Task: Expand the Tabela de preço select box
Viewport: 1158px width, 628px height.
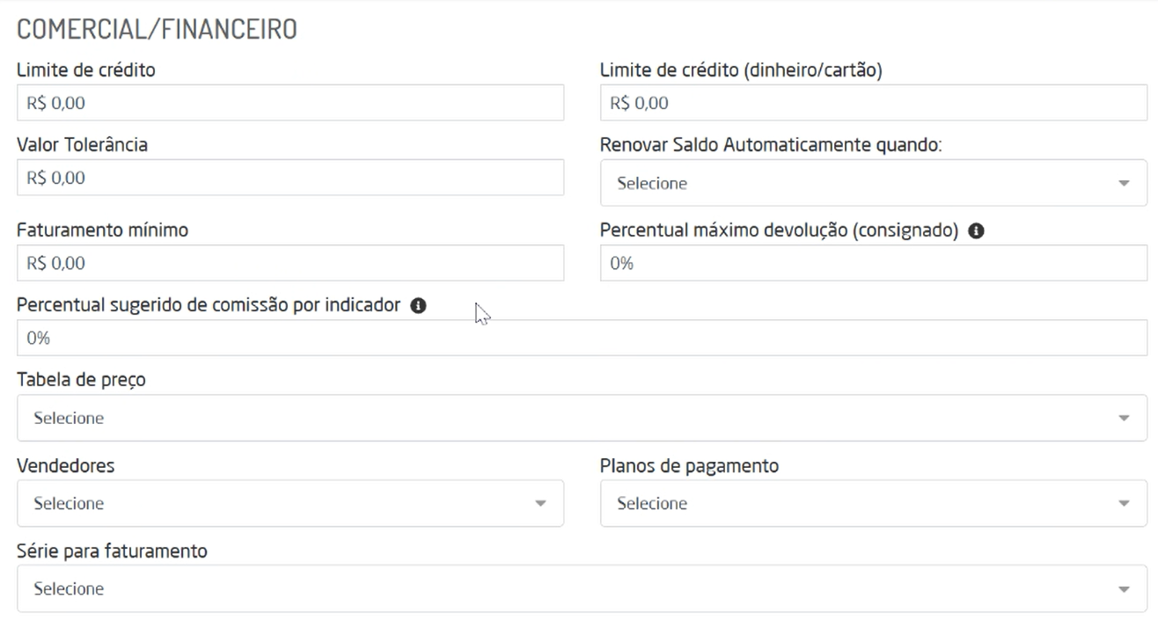Action: tap(563, 418)
